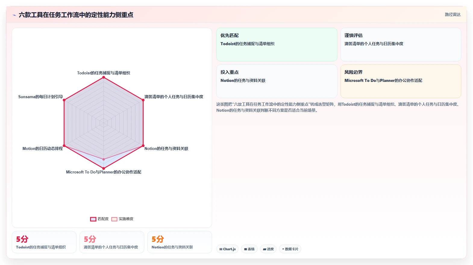
Task: Open the 谨慎评估 card
Action: pyautogui.click(x=401, y=45)
